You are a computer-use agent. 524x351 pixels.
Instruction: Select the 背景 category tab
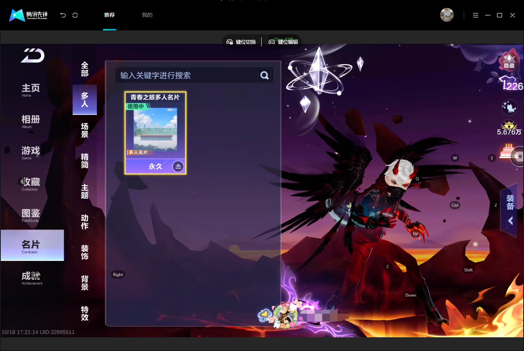pyautogui.click(x=85, y=283)
